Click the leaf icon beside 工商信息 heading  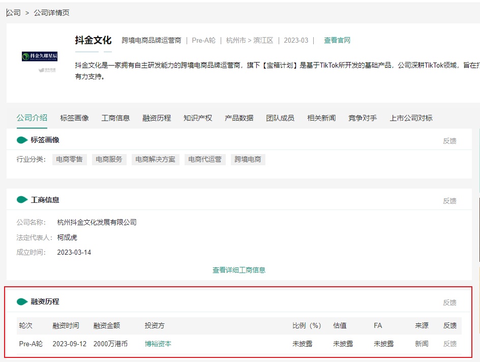point(22,200)
